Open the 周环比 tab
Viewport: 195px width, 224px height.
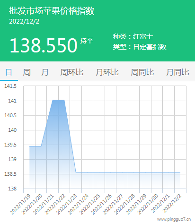click(x=72, y=72)
